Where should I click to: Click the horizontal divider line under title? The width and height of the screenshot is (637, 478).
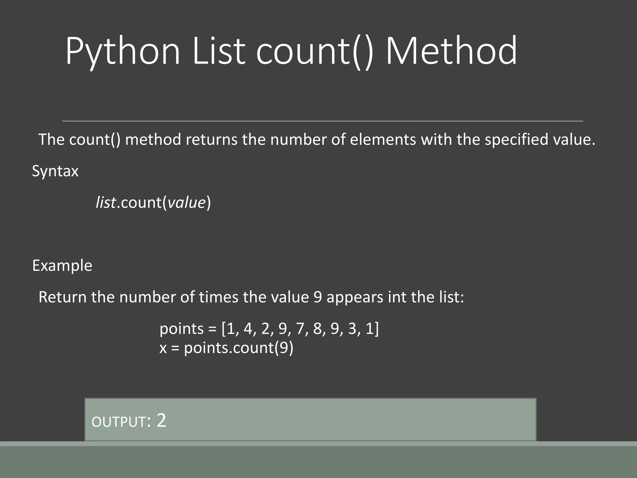click(x=323, y=121)
